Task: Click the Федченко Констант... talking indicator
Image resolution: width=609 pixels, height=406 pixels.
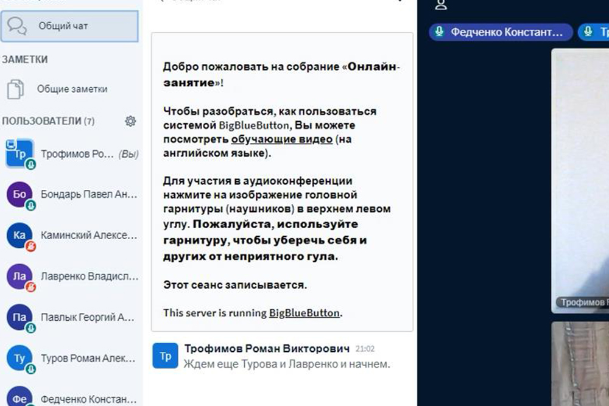Action: (x=501, y=32)
